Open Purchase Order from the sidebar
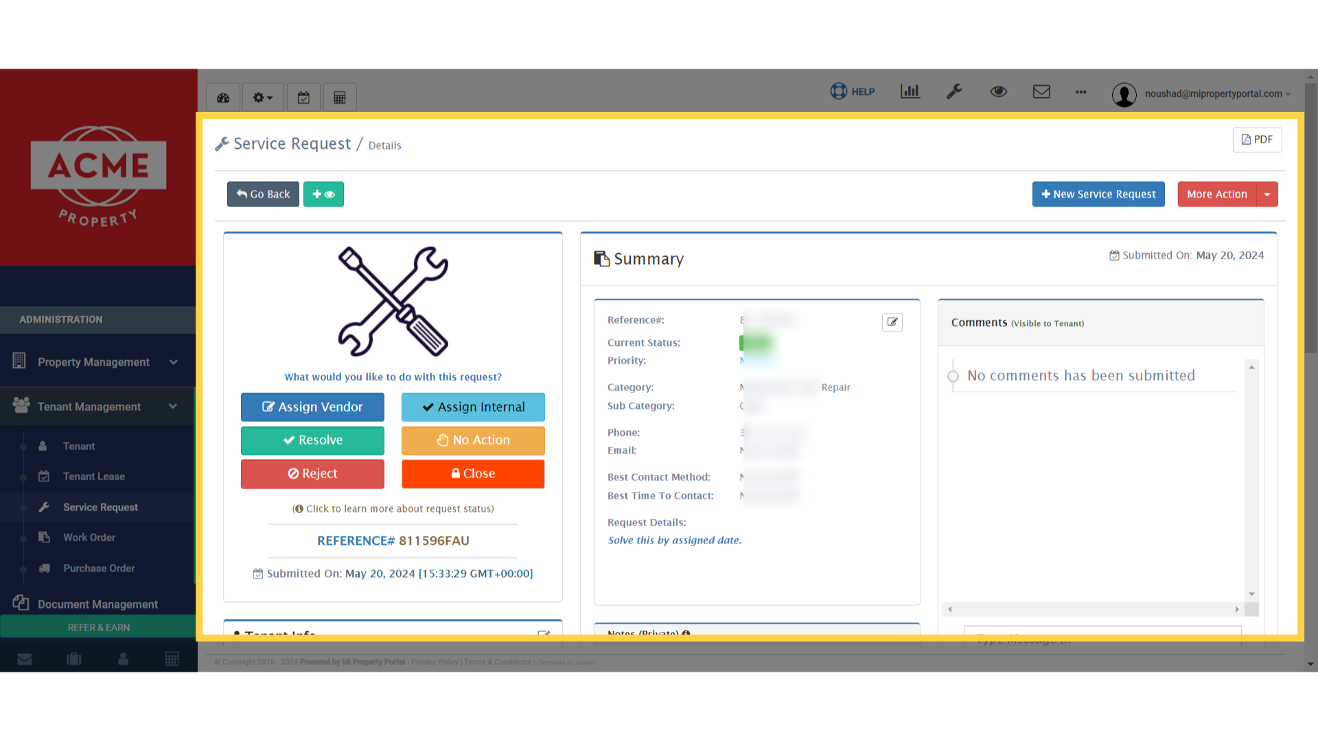The width and height of the screenshot is (1318, 741). pos(99,568)
